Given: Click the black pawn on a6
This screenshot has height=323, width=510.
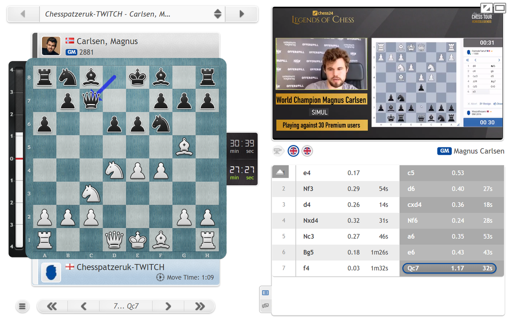Looking at the screenshot, I should pos(45,124).
